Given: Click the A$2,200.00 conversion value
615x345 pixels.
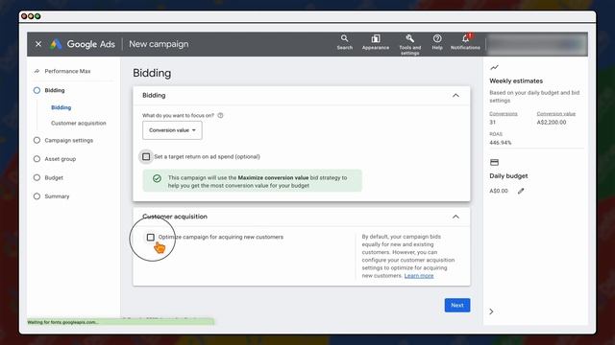Looking at the screenshot, I should (552, 122).
